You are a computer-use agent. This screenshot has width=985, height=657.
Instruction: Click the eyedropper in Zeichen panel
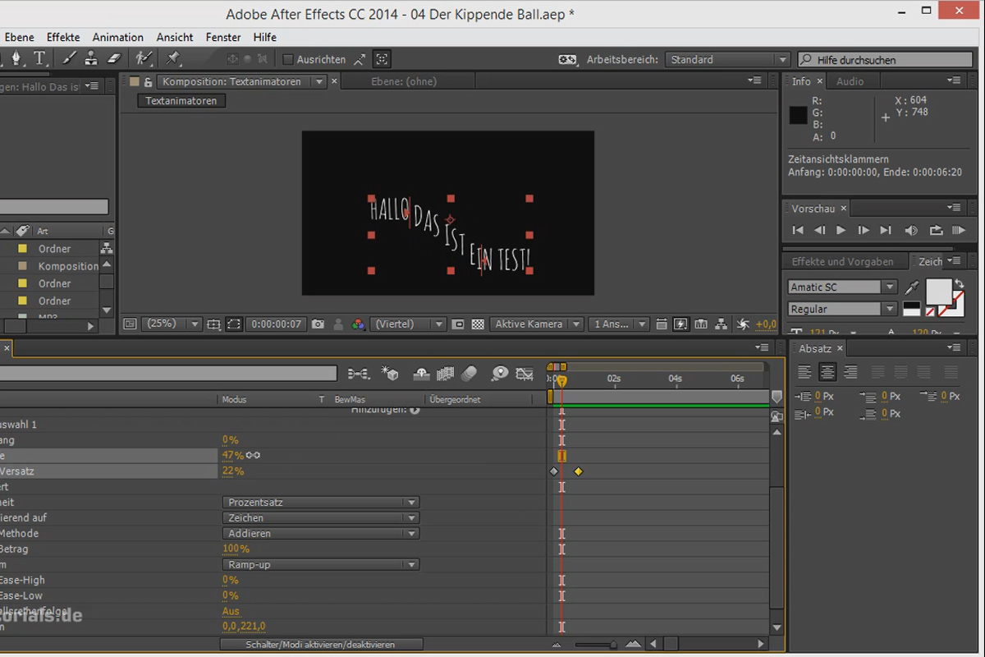point(912,287)
